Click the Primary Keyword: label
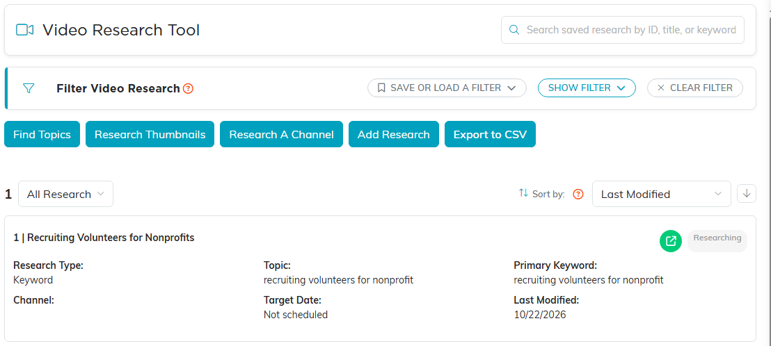This screenshot has height=346, width=771. (555, 265)
